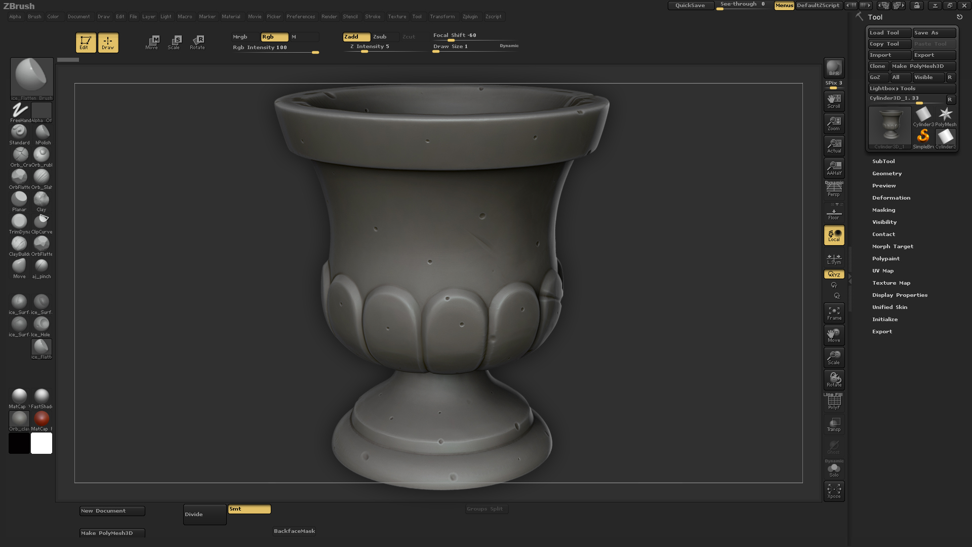Click the QuickSave button
This screenshot has width=972, height=547.
pos(691,6)
